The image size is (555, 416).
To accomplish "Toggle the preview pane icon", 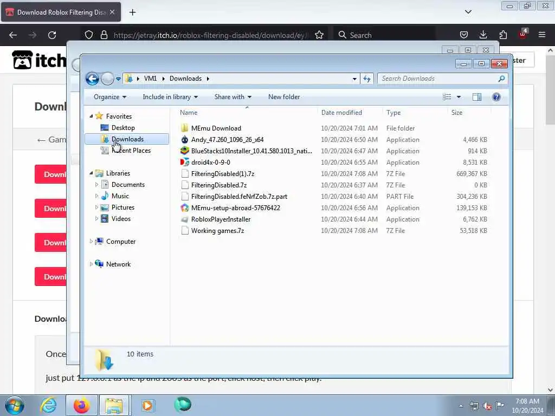I will coord(477,97).
